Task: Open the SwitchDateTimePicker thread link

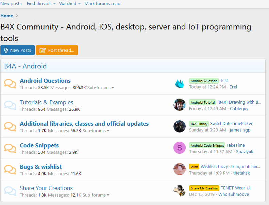Action: (231, 124)
